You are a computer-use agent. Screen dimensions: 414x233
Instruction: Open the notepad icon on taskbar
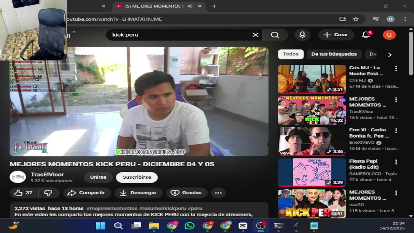314,226
